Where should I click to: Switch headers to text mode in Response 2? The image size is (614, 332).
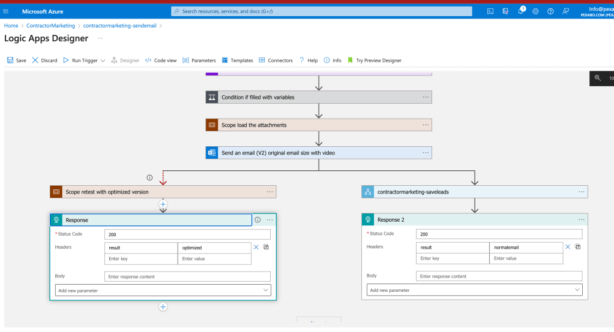(577, 247)
